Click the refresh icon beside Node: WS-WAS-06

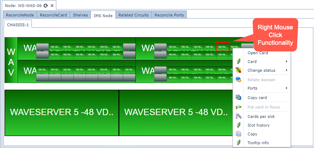(x=46, y=6)
